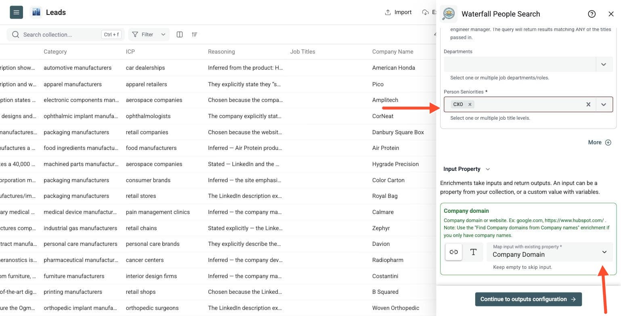Click the Reasoning column header
The image size is (621, 316).
pos(221,52)
